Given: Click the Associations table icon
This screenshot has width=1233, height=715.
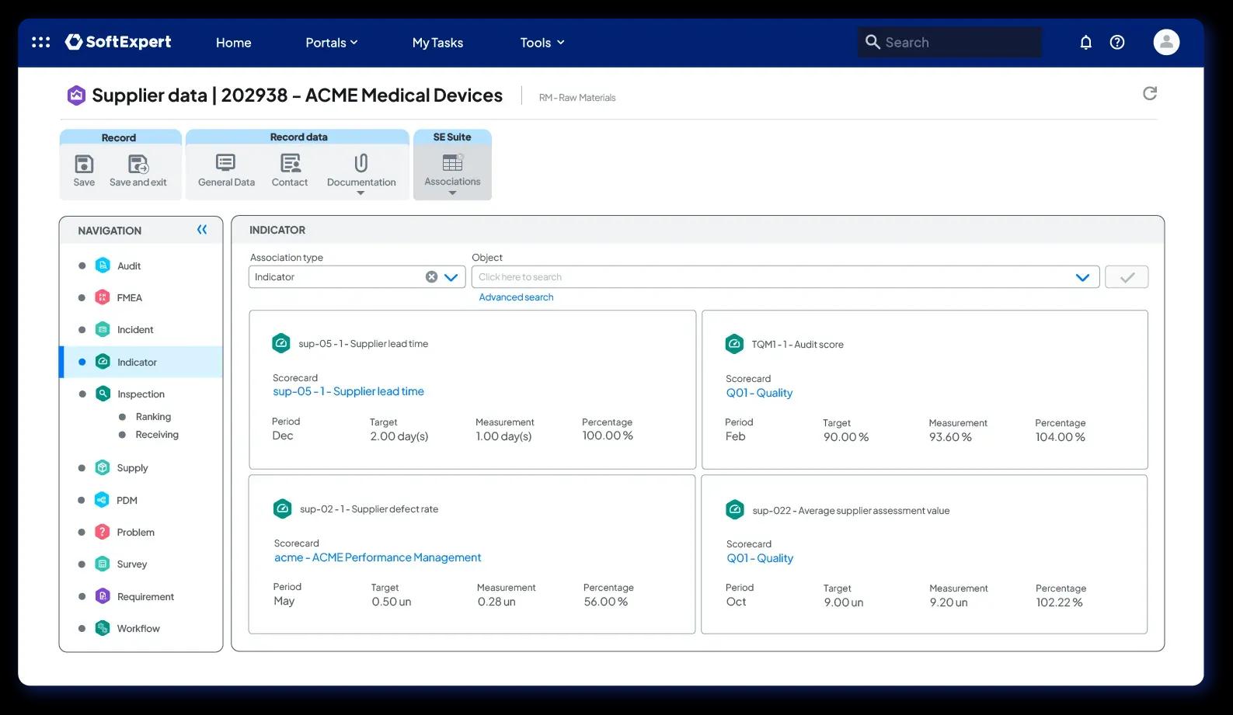Looking at the screenshot, I should (x=452, y=162).
